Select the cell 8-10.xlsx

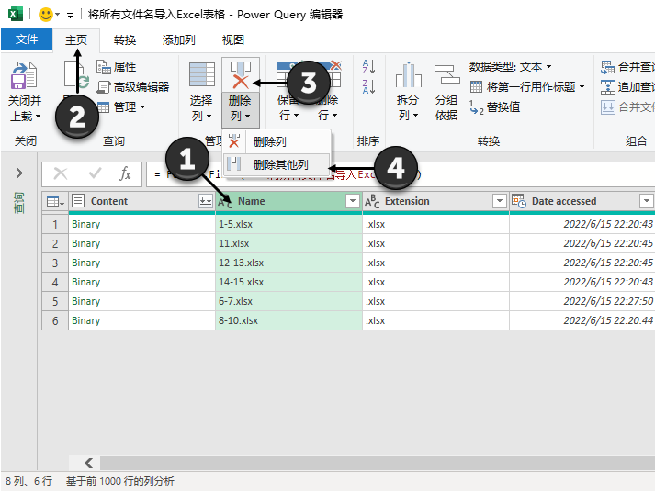tap(288, 320)
